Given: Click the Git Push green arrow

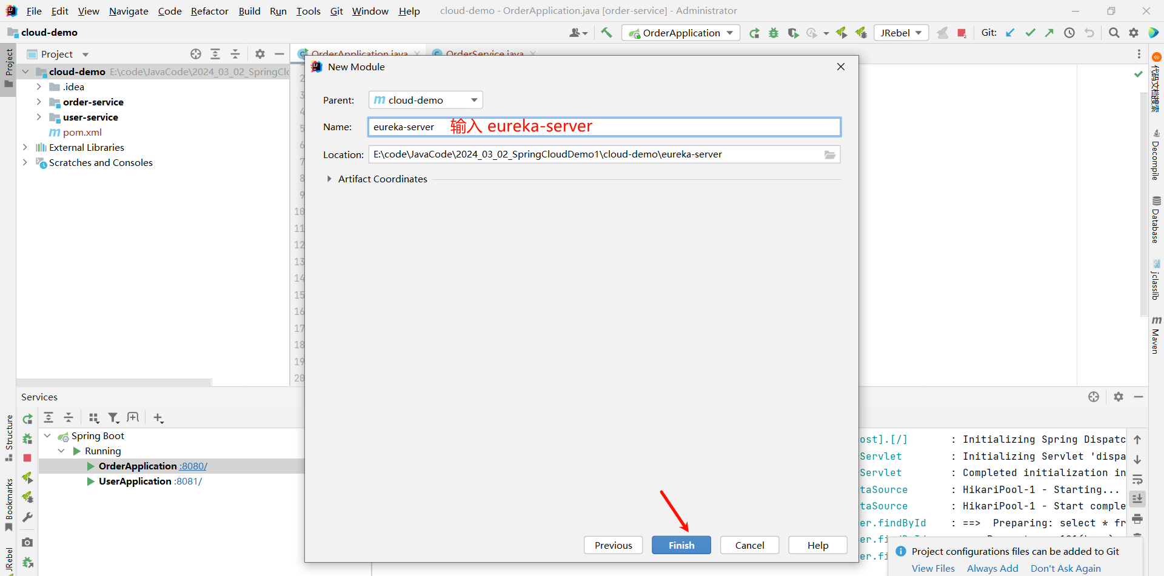Looking at the screenshot, I should coord(1049,33).
